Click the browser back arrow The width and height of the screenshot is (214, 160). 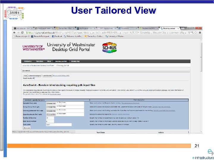pos(14,33)
